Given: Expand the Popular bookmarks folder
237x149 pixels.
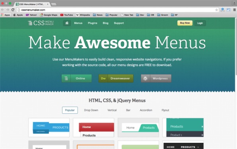Looking at the screenshot, I should (111, 15).
